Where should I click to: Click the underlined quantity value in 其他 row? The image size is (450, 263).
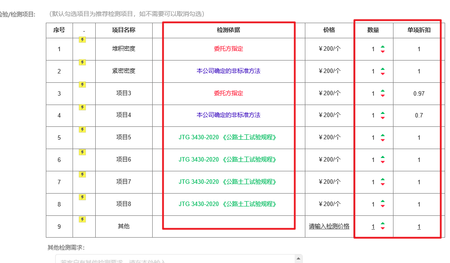click(373, 227)
